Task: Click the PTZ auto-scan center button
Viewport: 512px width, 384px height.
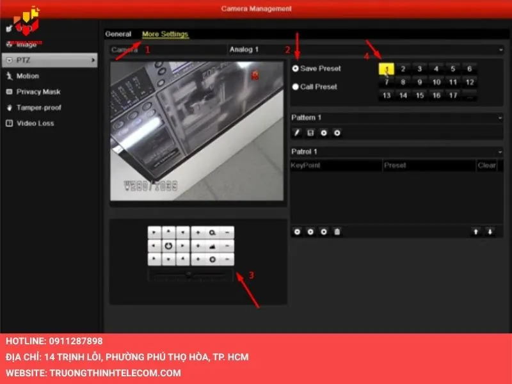Action: [168, 246]
